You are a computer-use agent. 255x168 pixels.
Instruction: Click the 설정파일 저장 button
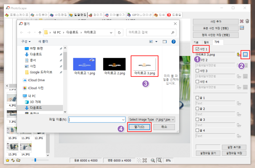point(234,153)
